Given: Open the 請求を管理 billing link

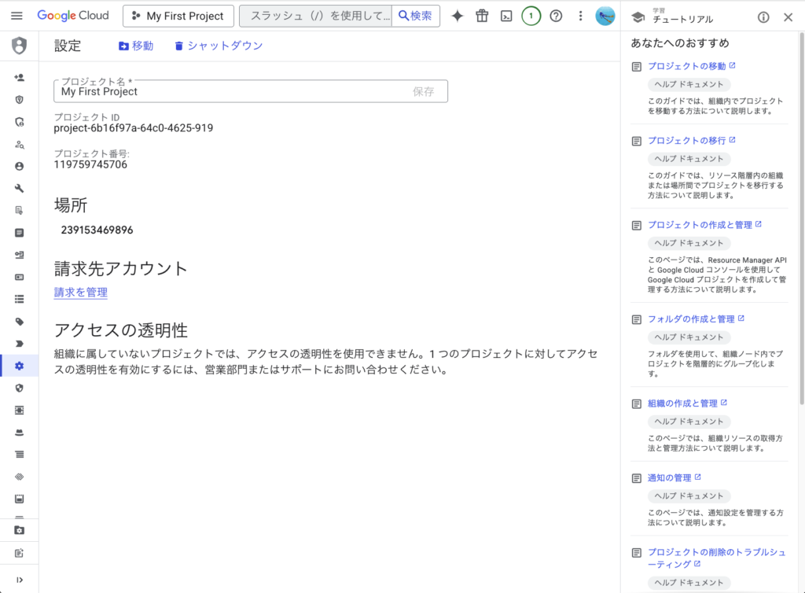Looking at the screenshot, I should click(x=80, y=292).
